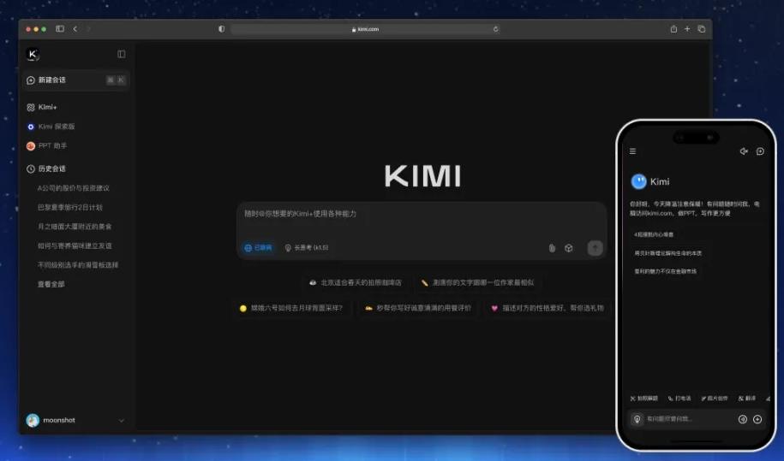The width and height of the screenshot is (784, 461).
Task: Click the cube icon in input box
Action: pos(568,248)
